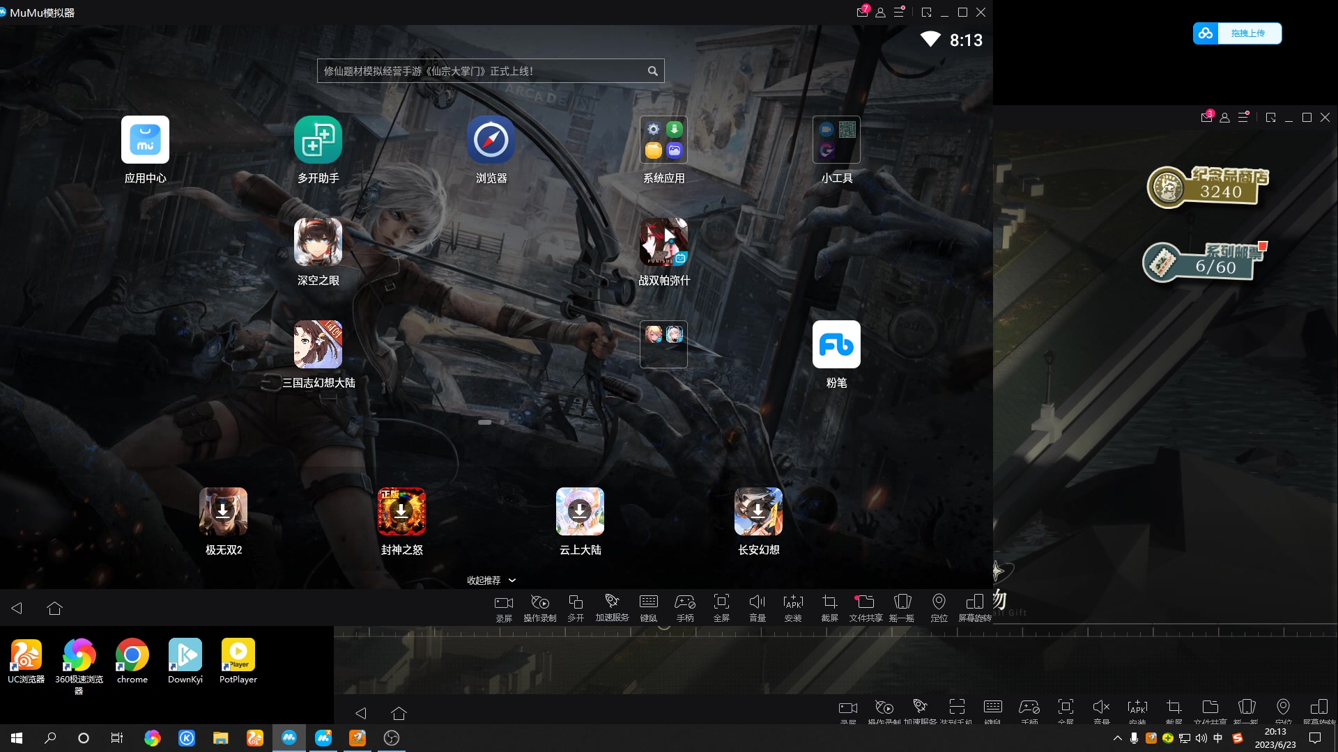Open the 360极速浏览器 desktop shortcut

tap(79, 666)
